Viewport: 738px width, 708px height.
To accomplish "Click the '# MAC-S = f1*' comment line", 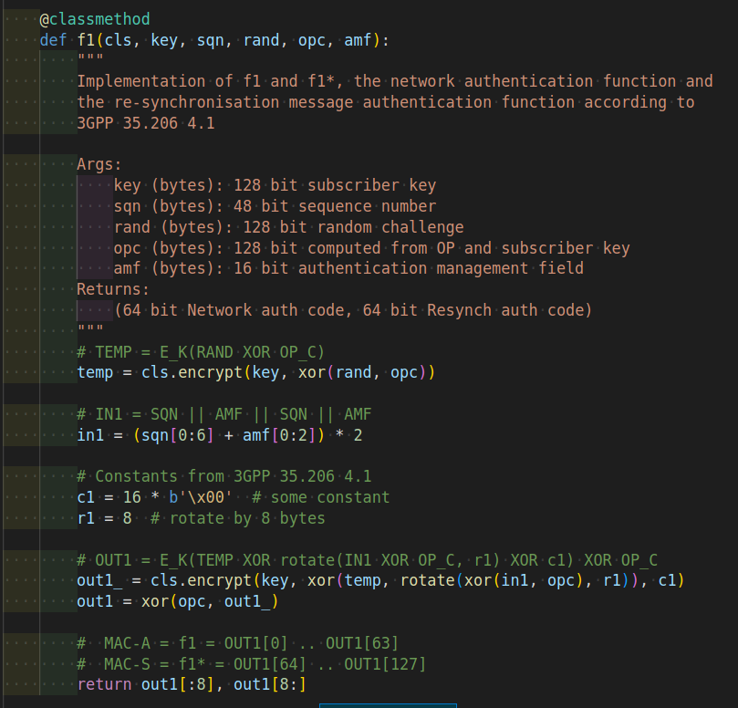I will click(x=252, y=664).
